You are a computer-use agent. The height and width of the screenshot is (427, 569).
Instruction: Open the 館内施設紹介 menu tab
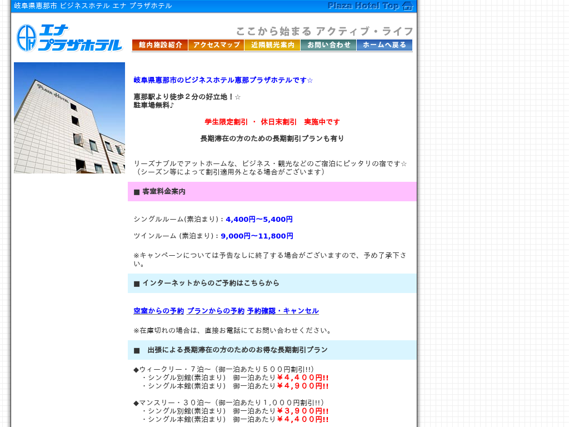160,45
